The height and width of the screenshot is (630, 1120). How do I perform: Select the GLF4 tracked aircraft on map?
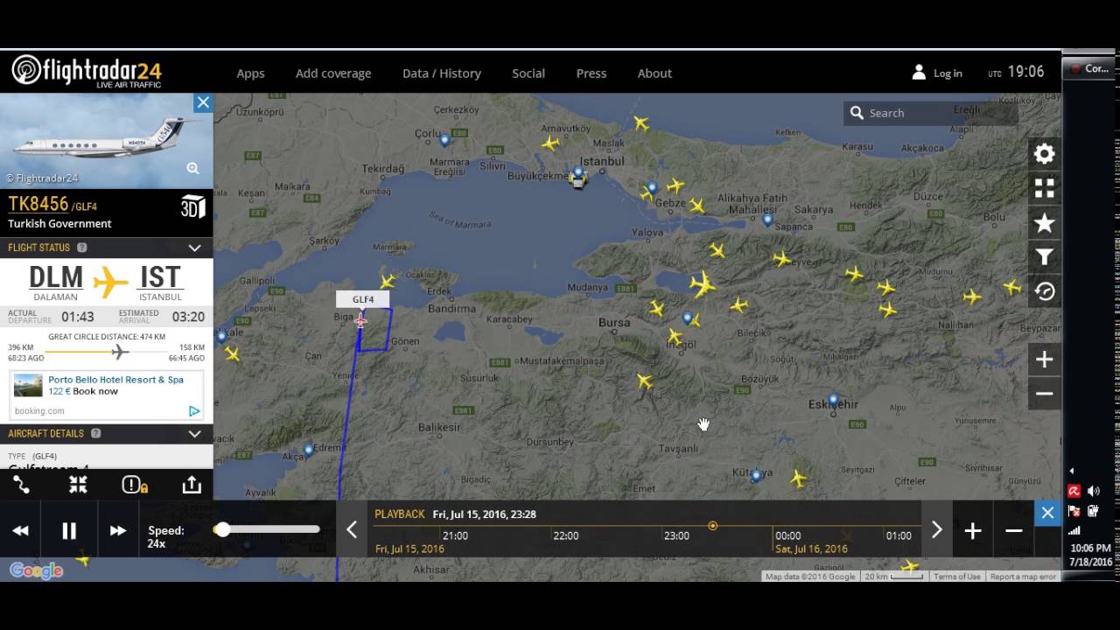(360, 321)
